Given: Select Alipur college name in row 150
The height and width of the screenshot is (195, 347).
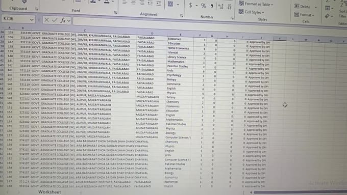Looking at the screenshot, I should coord(71,104).
